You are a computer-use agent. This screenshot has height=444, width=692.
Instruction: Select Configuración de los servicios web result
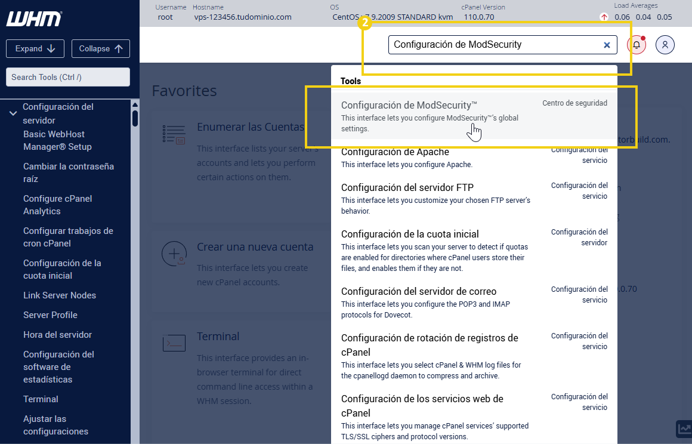pos(474,417)
